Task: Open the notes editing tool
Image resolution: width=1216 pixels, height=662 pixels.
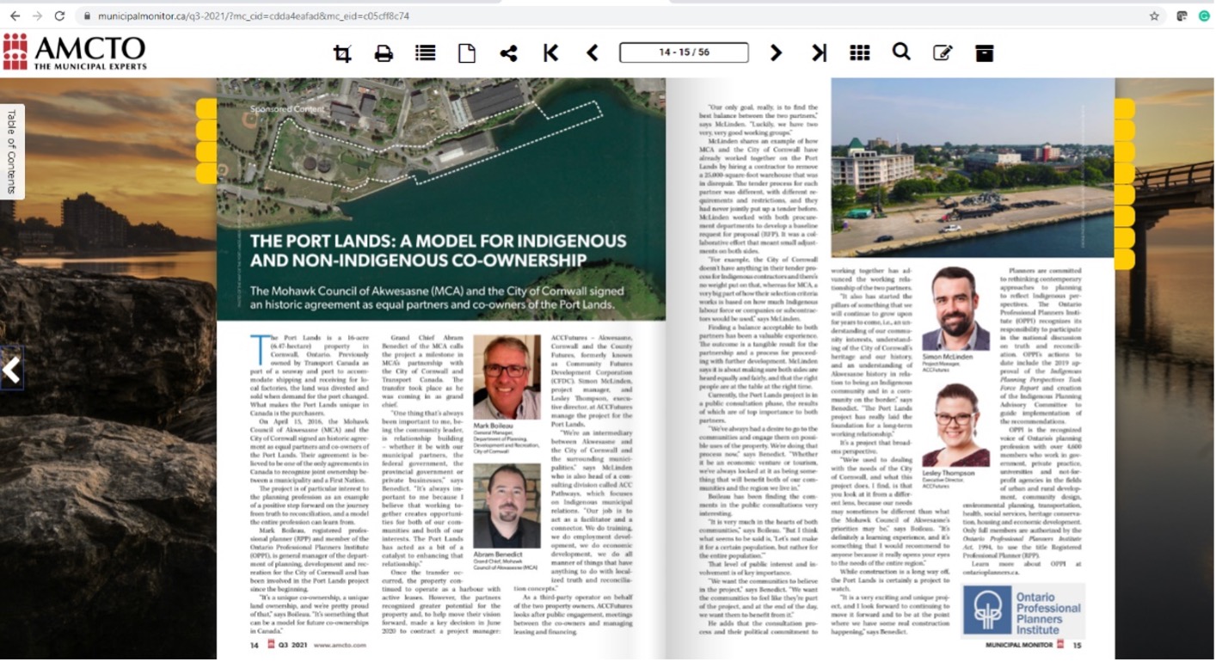Action: 943,53
